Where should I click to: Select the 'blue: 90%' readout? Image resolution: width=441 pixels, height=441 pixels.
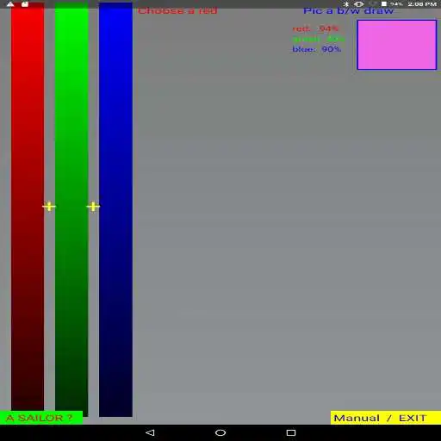click(317, 49)
